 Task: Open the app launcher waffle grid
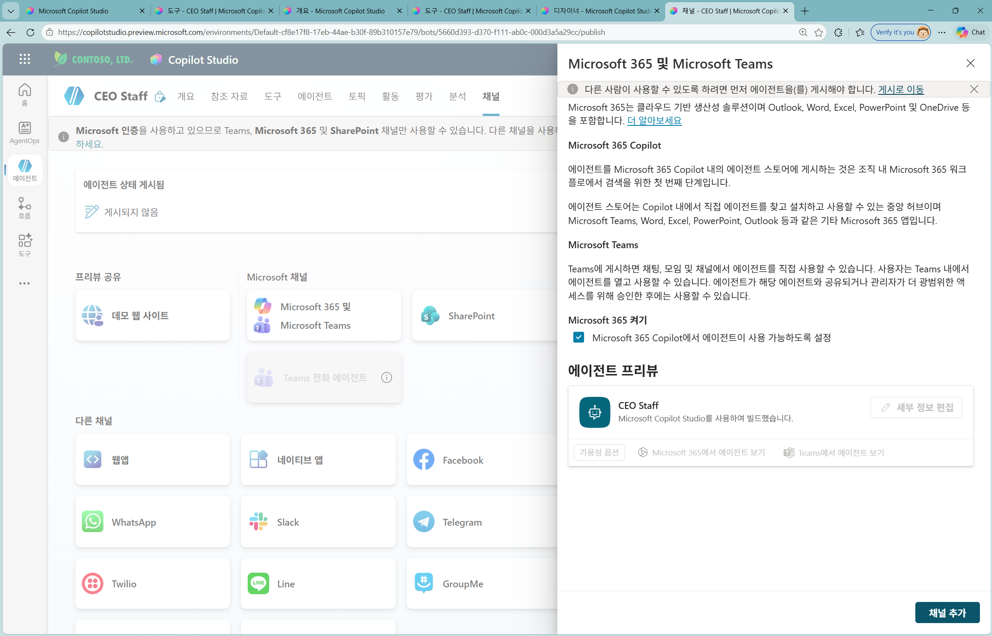pyautogui.click(x=25, y=59)
